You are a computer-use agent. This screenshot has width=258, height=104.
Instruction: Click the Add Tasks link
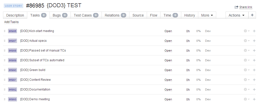pos(11,22)
